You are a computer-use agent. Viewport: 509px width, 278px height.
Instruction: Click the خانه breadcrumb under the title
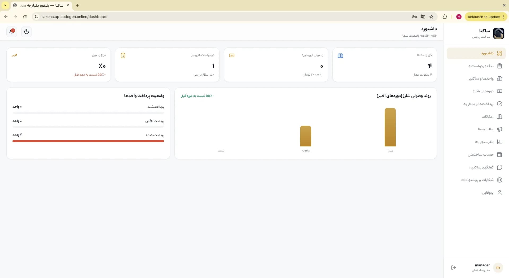(x=434, y=36)
